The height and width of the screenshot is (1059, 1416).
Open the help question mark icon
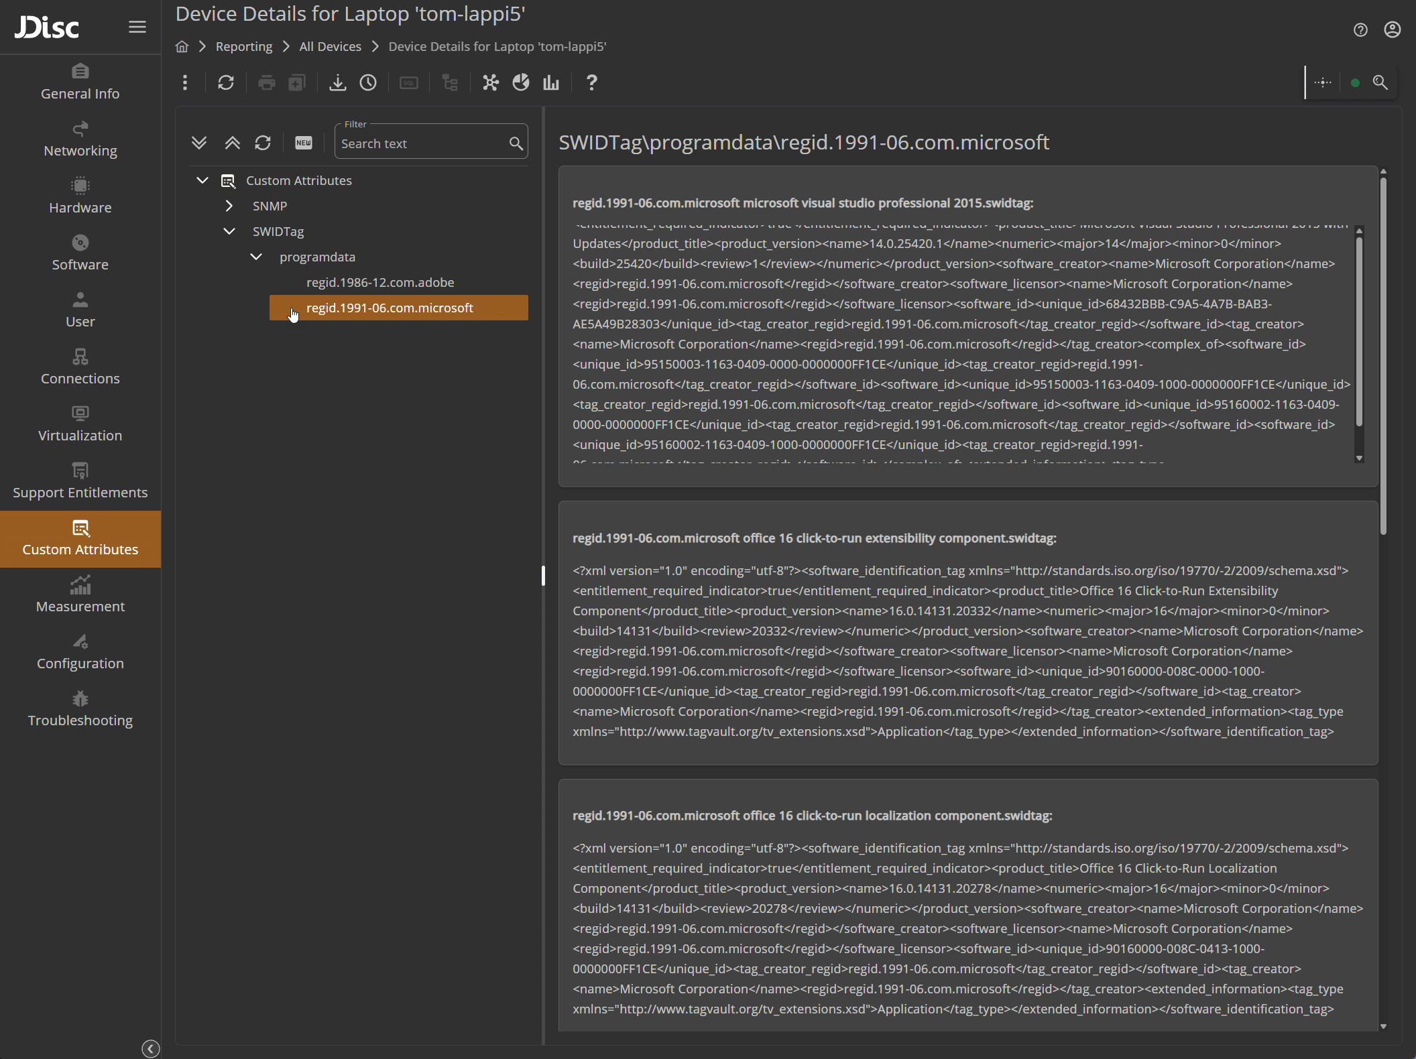[x=591, y=82]
